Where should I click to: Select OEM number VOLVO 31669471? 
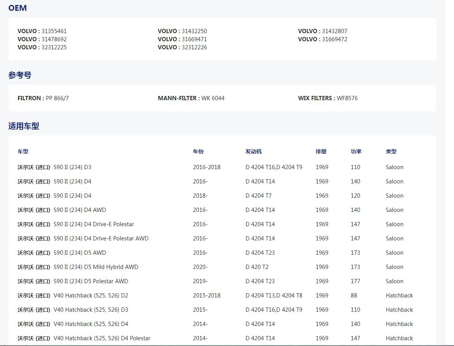click(182, 39)
